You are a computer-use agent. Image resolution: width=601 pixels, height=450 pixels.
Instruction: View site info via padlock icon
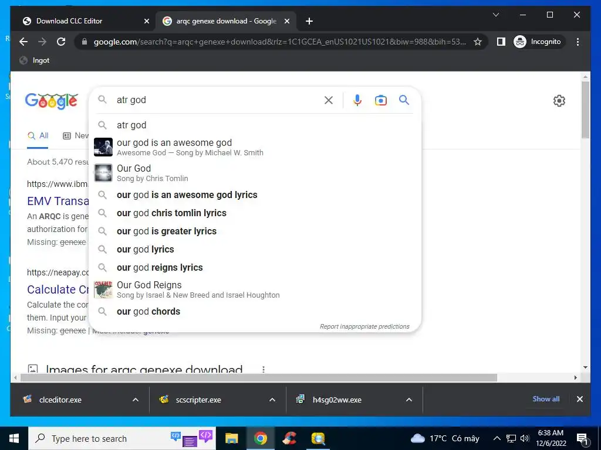click(85, 42)
